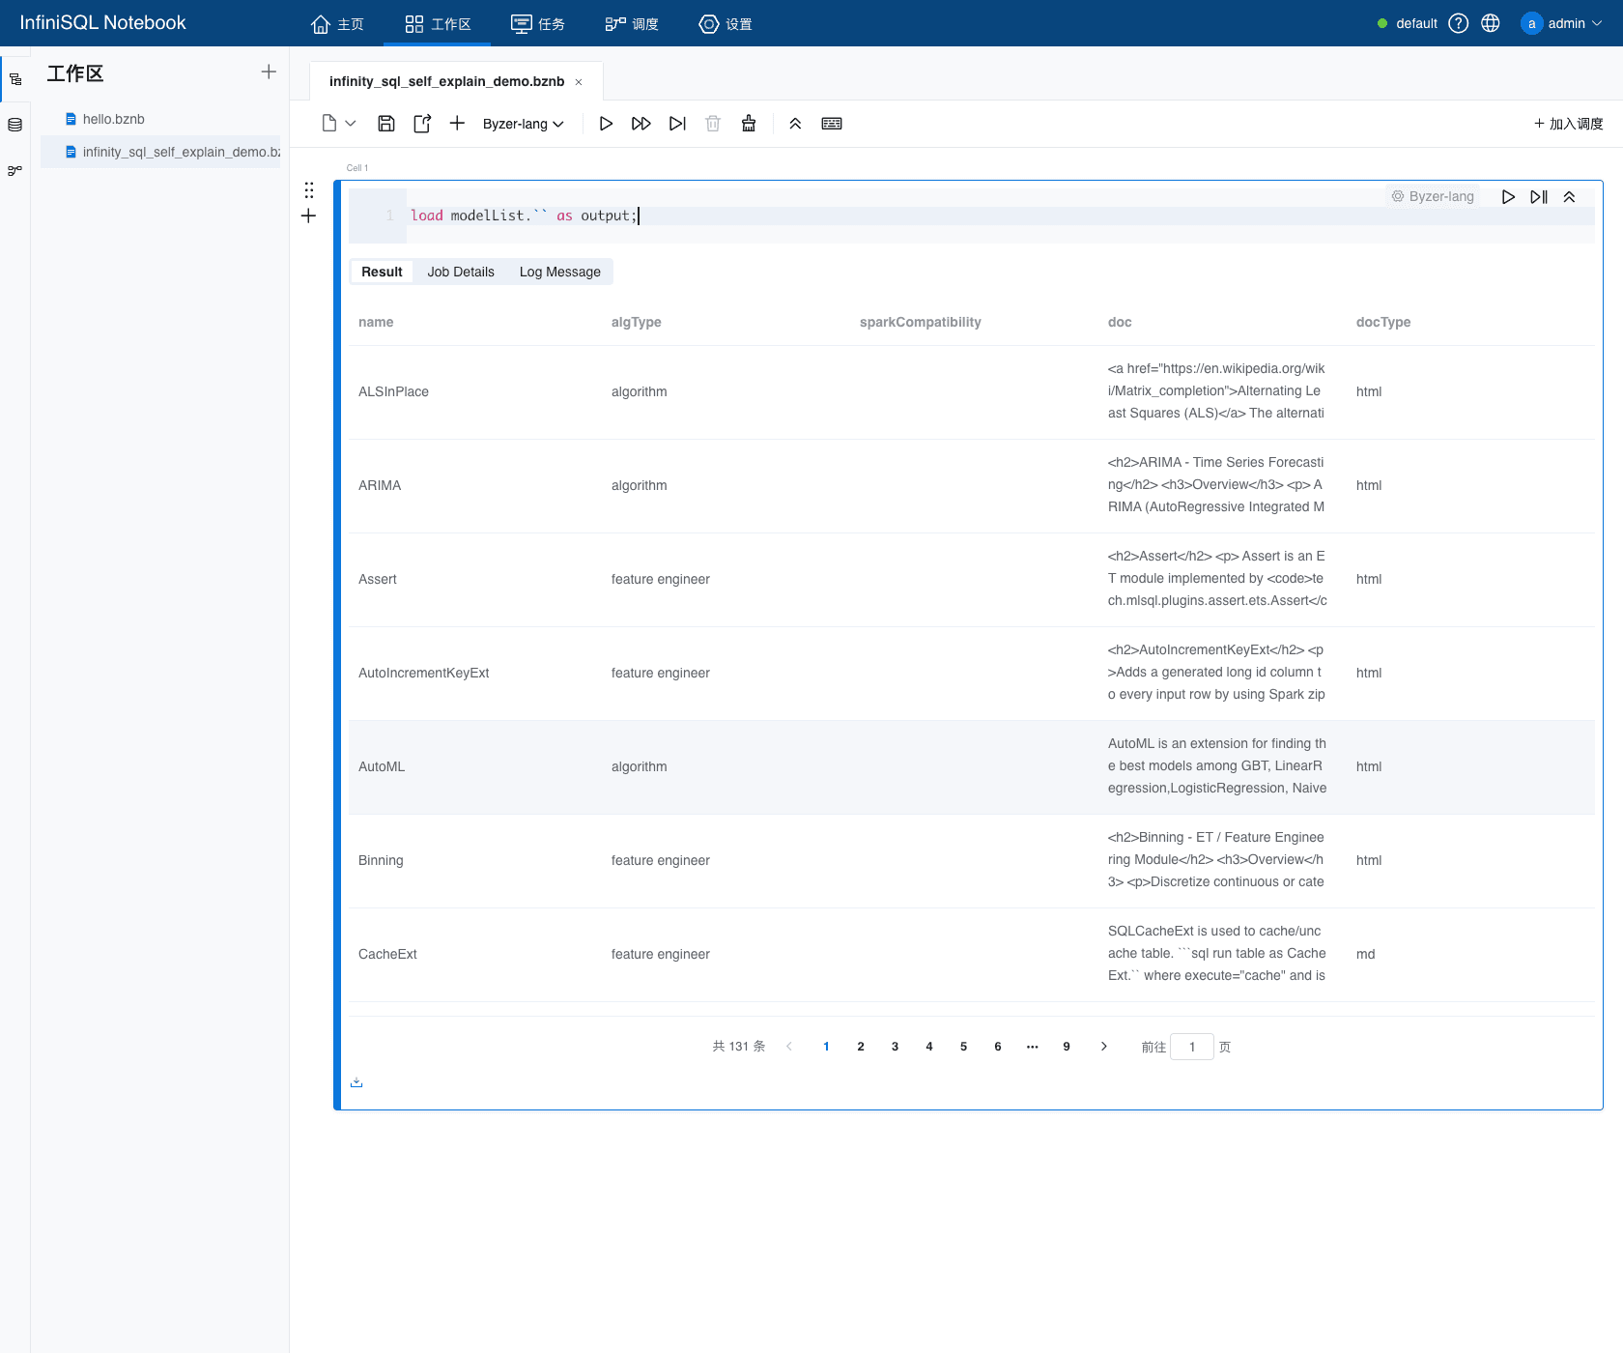Viewport: 1623px width, 1353px height.
Task: Download the result table
Action: coord(356,1082)
